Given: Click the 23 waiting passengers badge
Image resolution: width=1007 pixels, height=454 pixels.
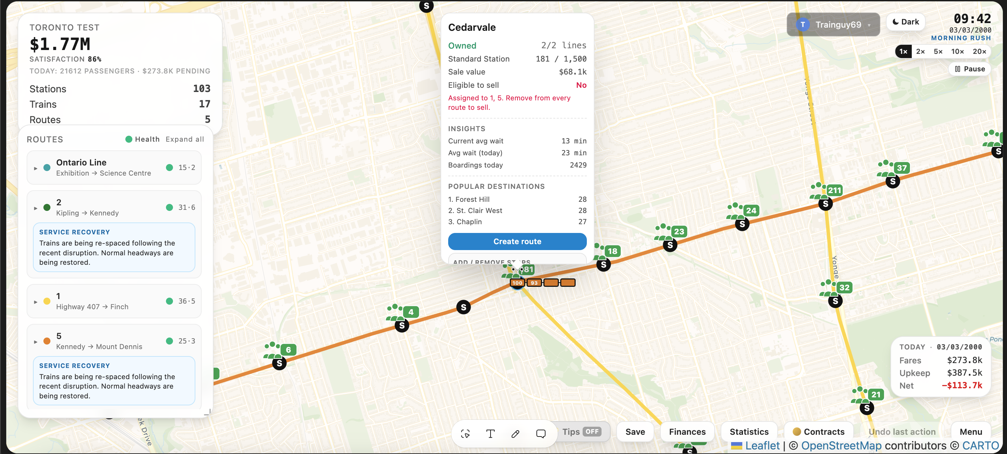Looking at the screenshot, I should click(679, 232).
